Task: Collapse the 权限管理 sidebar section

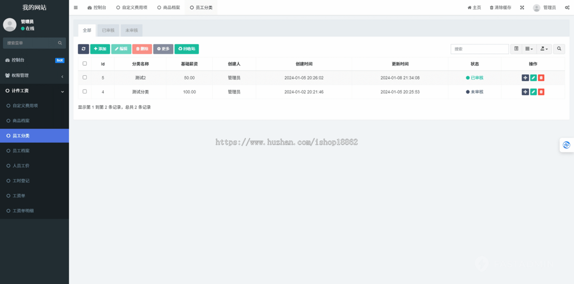Action: pyautogui.click(x=34, y=75)
